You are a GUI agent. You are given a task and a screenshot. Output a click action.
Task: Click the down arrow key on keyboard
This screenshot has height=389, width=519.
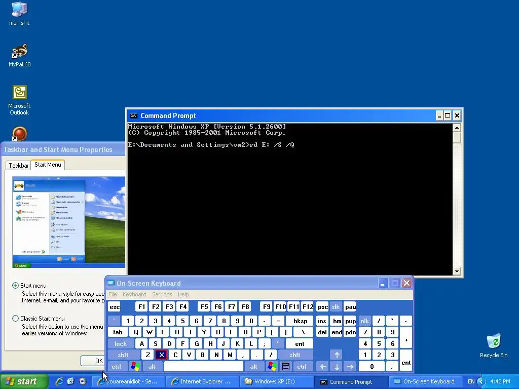coord(337,367)
